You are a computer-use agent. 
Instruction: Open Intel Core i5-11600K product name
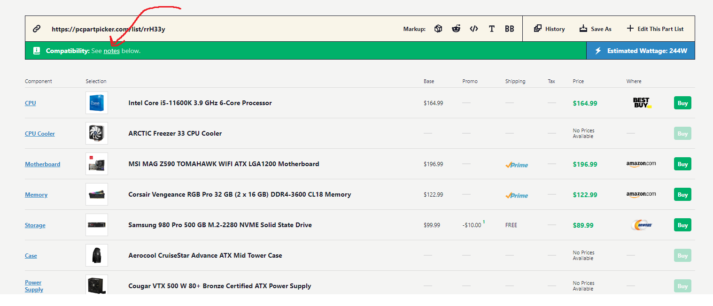(x=200, y=103)
